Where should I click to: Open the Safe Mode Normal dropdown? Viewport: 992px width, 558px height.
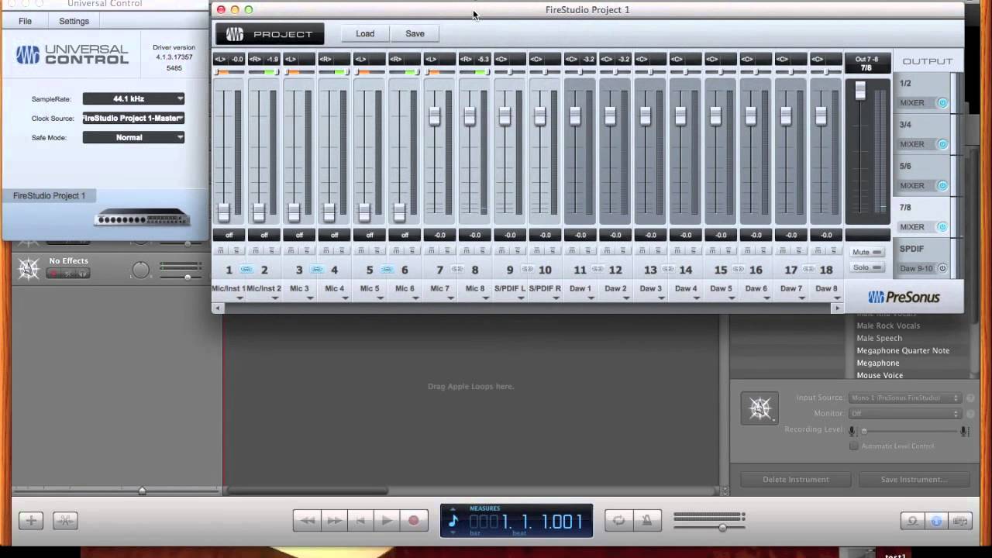tap(133, 137)
